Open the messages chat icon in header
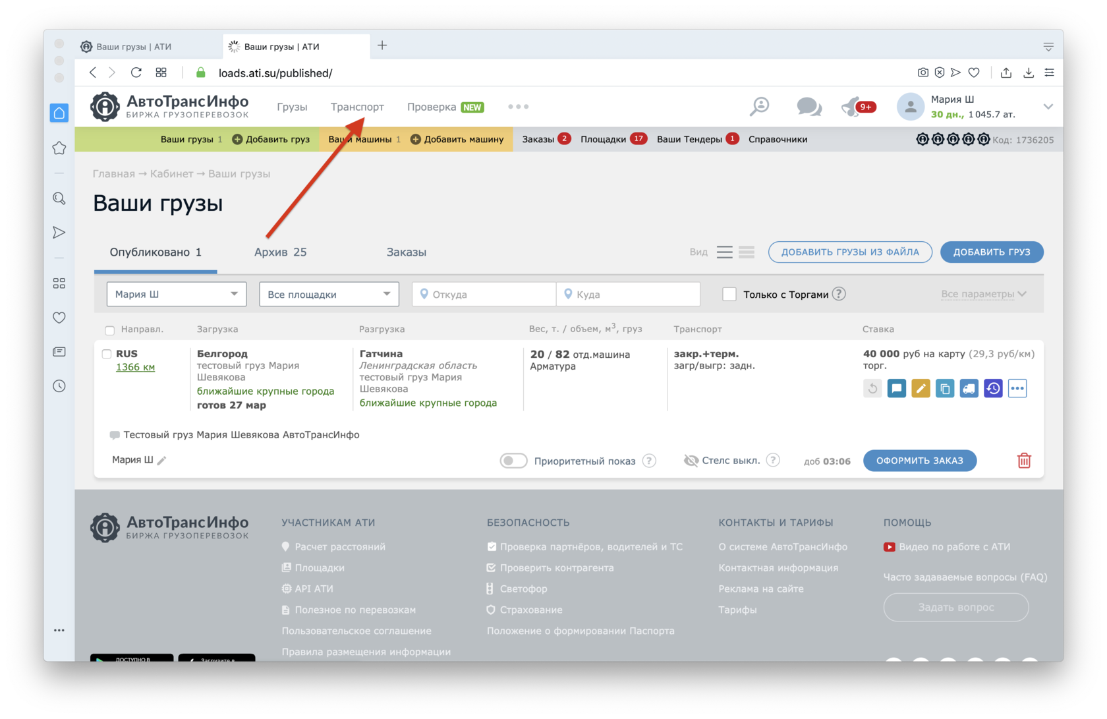The width and height of the screenshot is (1107, 719). point(809,107)
